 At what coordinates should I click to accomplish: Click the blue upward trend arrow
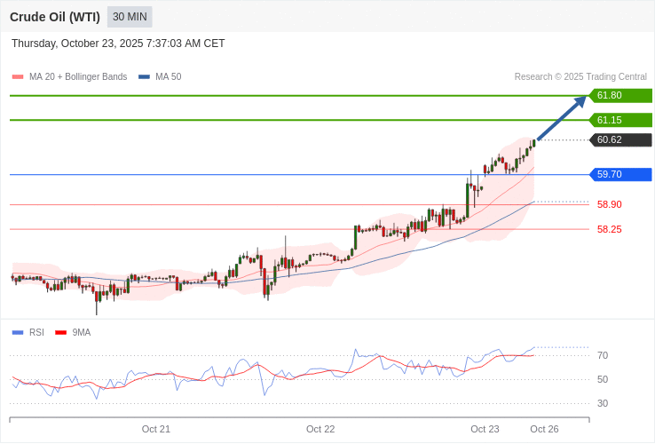[x=561, y=117]
